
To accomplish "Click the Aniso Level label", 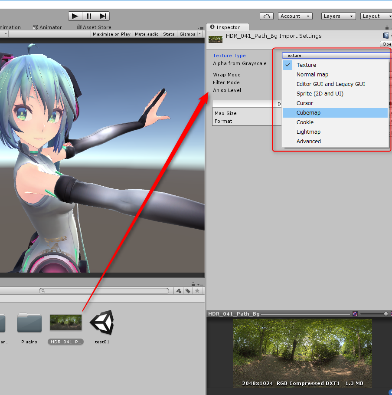I will 227,90.
